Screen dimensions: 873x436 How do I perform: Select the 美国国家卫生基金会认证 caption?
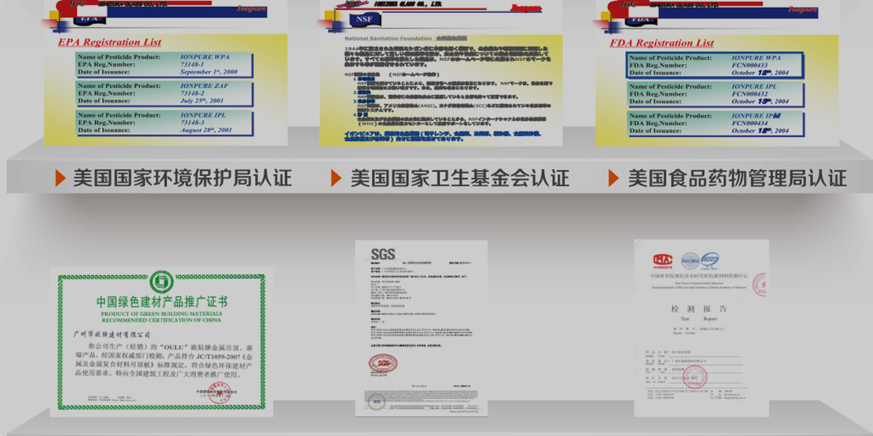(459, 178)
